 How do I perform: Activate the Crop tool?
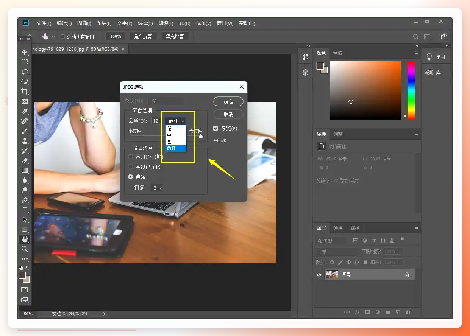[25, 92]
